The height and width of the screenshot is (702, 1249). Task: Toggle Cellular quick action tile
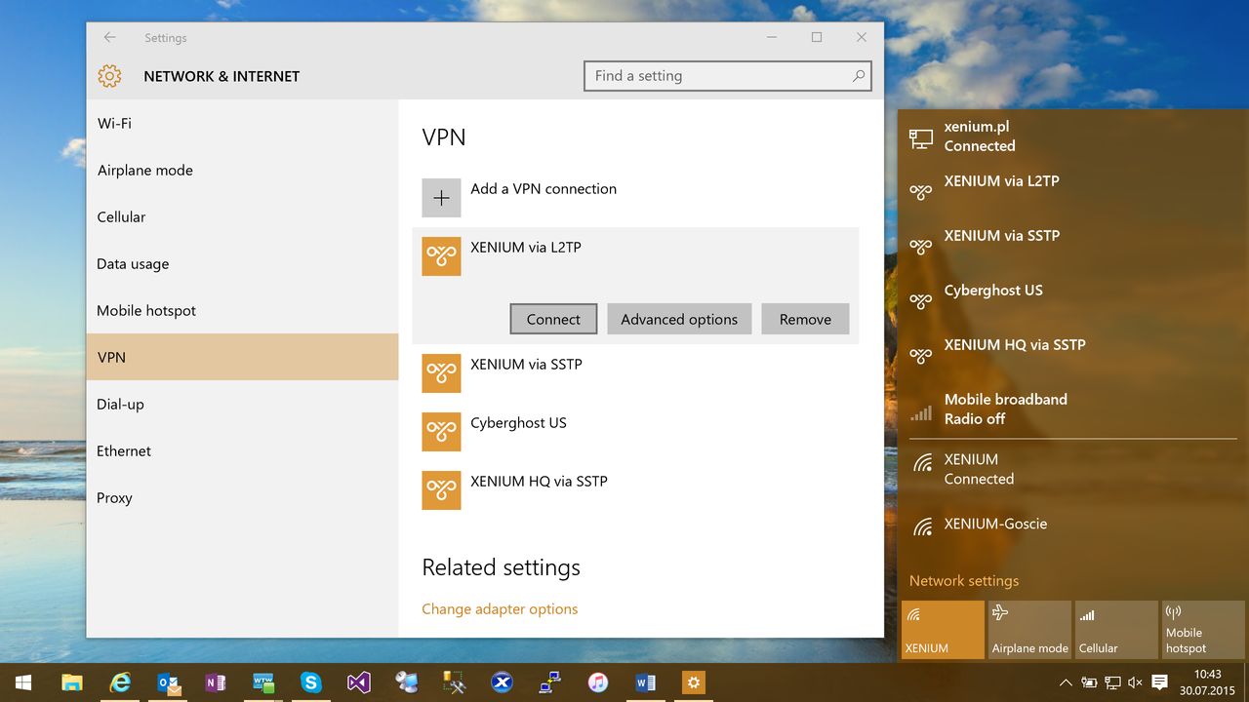coord(1116,630)
